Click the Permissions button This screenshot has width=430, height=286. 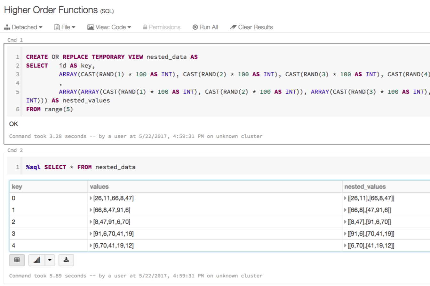pos(162,27)
